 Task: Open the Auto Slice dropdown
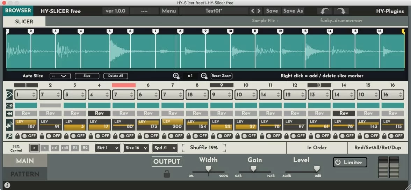60,76
